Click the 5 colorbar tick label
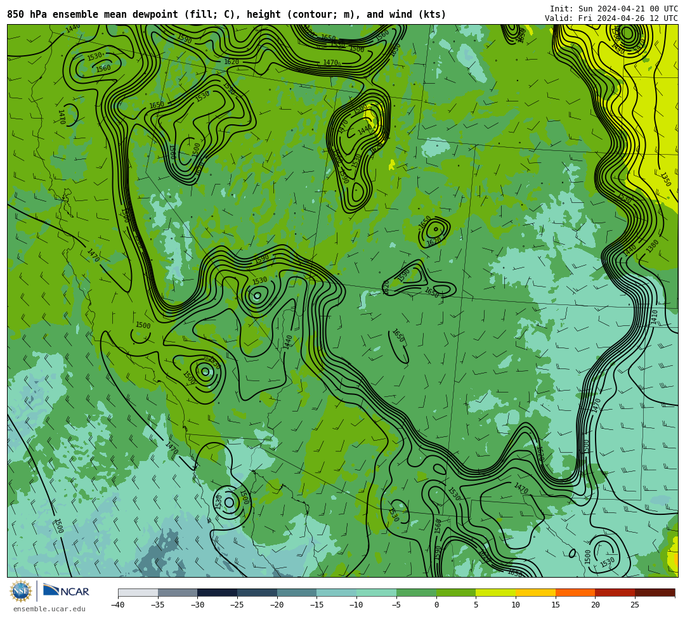Viewport: 685px width, 617px height. tap(476, 605)
